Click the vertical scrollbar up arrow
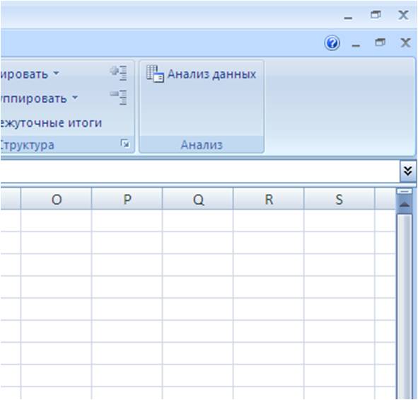Image resolution: width=418 pixels, height=400 pixels. point(405,205)
